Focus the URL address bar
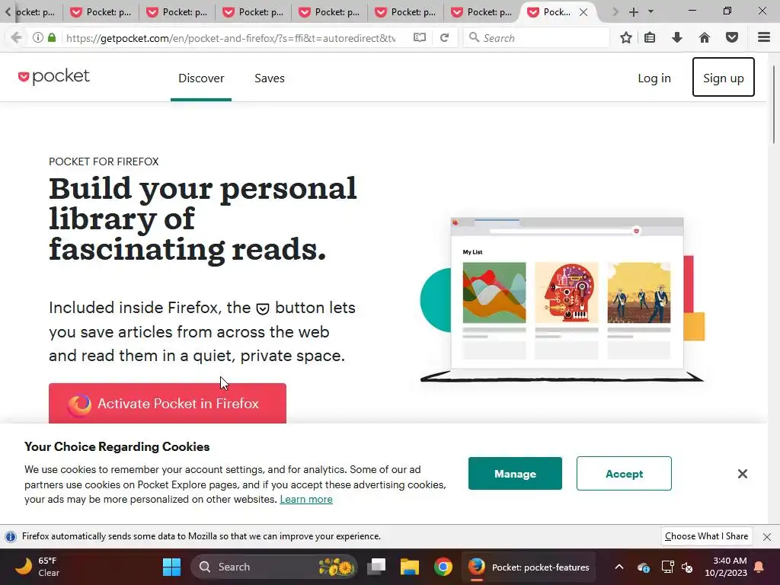 (x=231, y=38)
